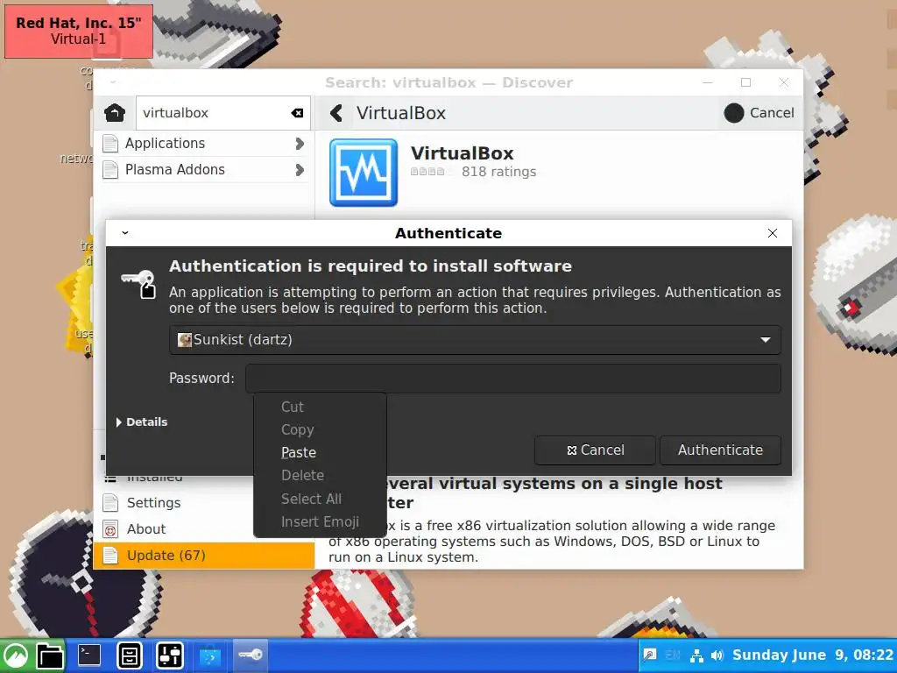Screen dimensions: 897x673
Task: Click the Applications category icon
Action: pos(110,143)
